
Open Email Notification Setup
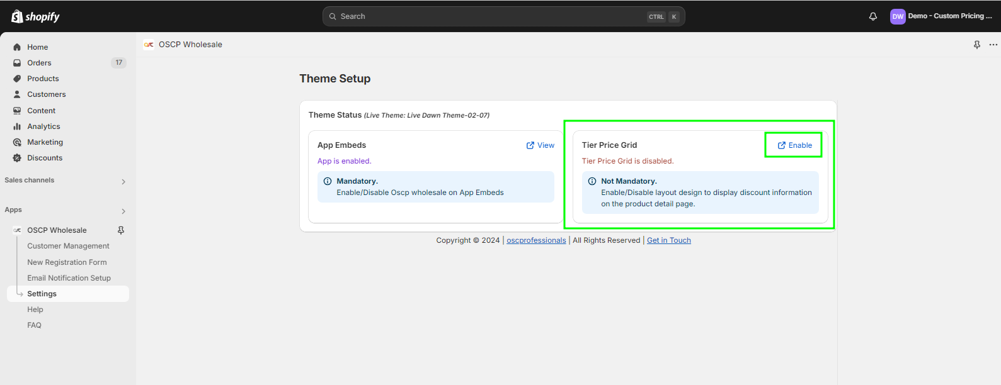(69, 278)
